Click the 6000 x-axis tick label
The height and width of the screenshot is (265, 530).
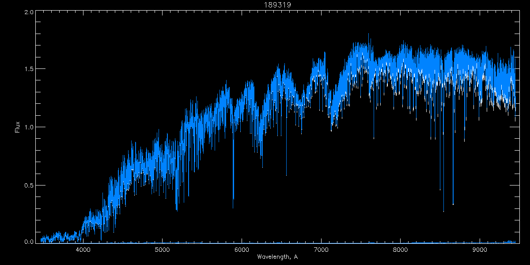[242, 250]
